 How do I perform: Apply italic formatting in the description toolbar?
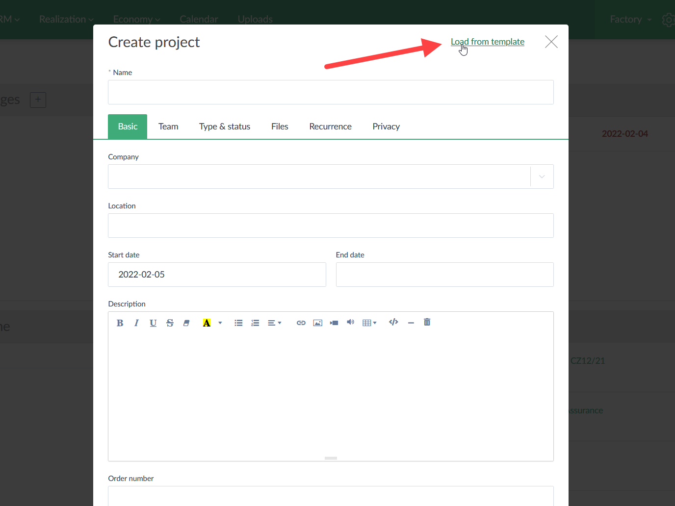point(136,323)
